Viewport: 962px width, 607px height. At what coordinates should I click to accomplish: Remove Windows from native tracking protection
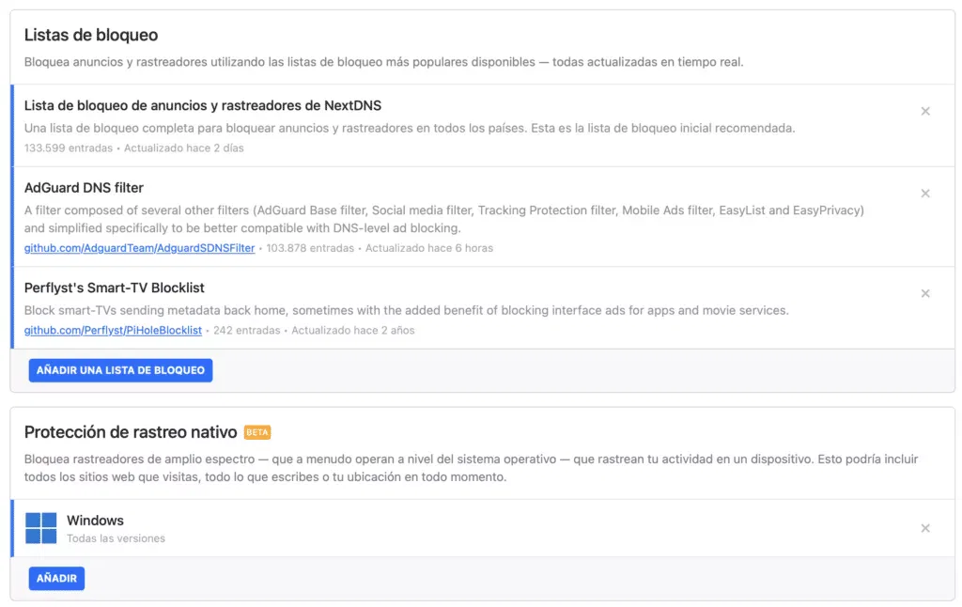pos(924,528)
